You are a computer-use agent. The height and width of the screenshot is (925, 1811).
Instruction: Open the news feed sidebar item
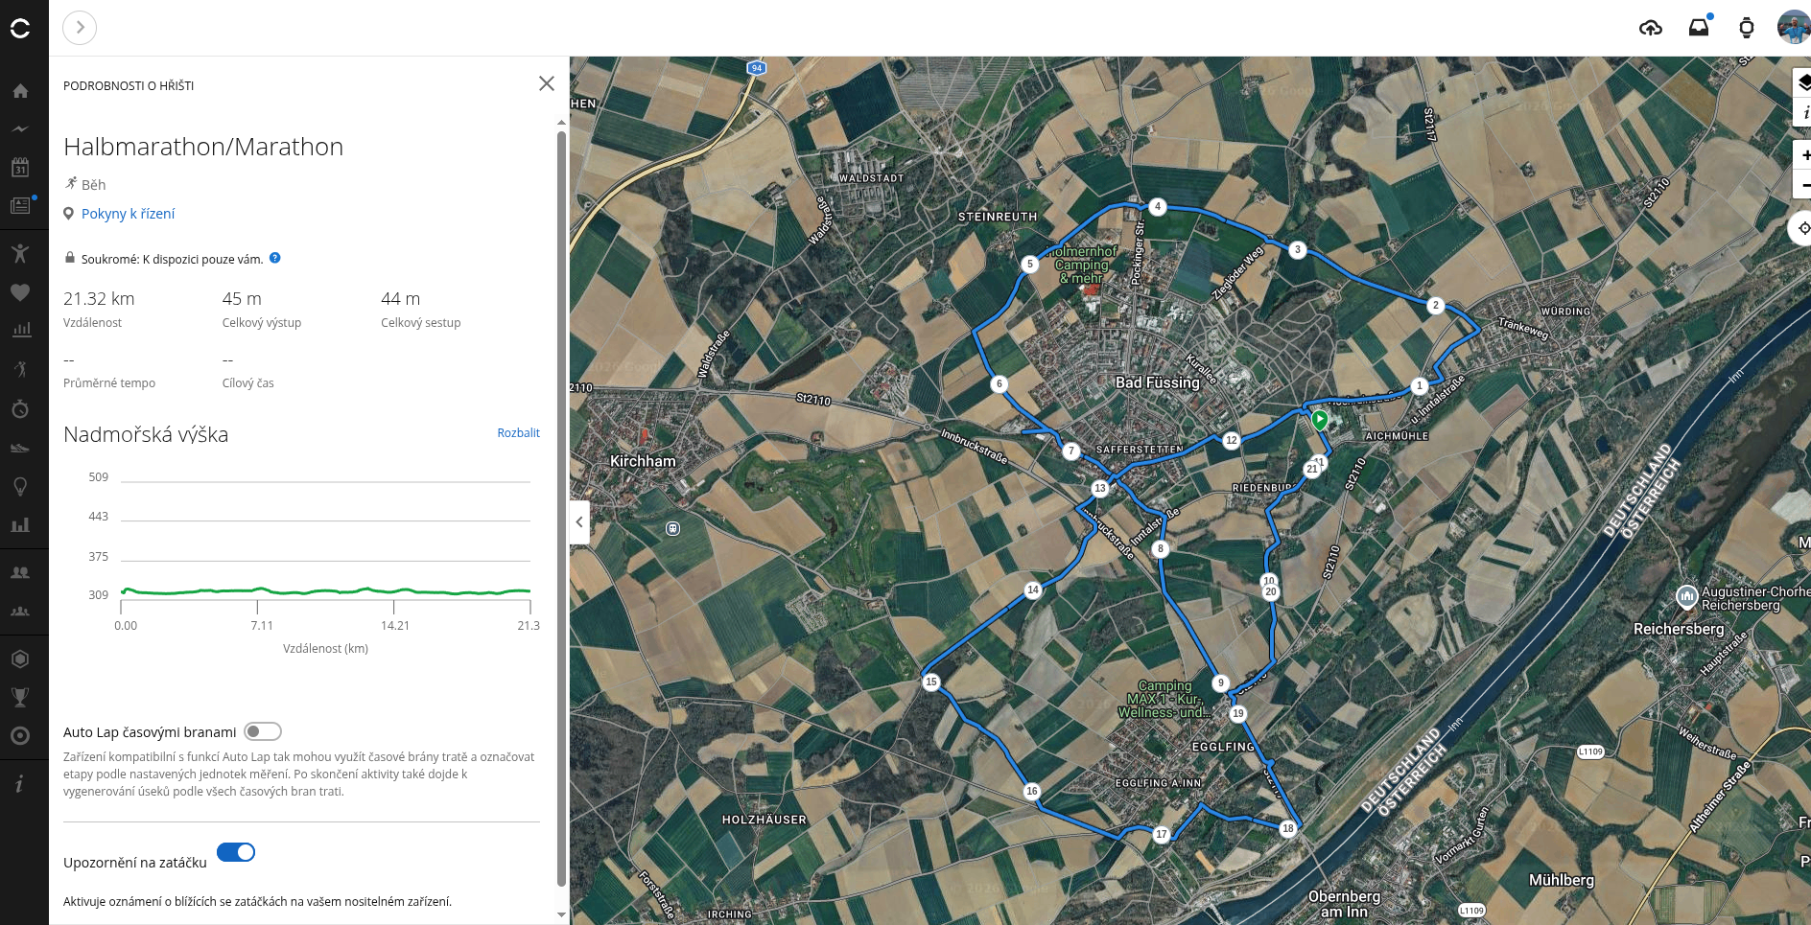(x=20, y=206)
